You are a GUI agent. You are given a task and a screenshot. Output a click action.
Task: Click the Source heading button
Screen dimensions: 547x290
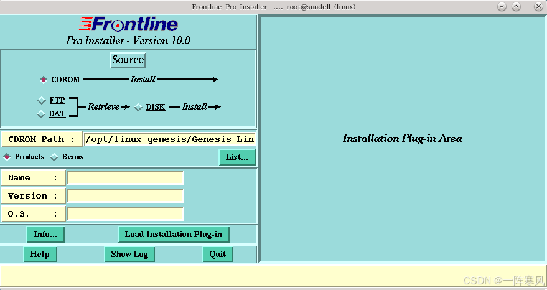click(128, 60)
